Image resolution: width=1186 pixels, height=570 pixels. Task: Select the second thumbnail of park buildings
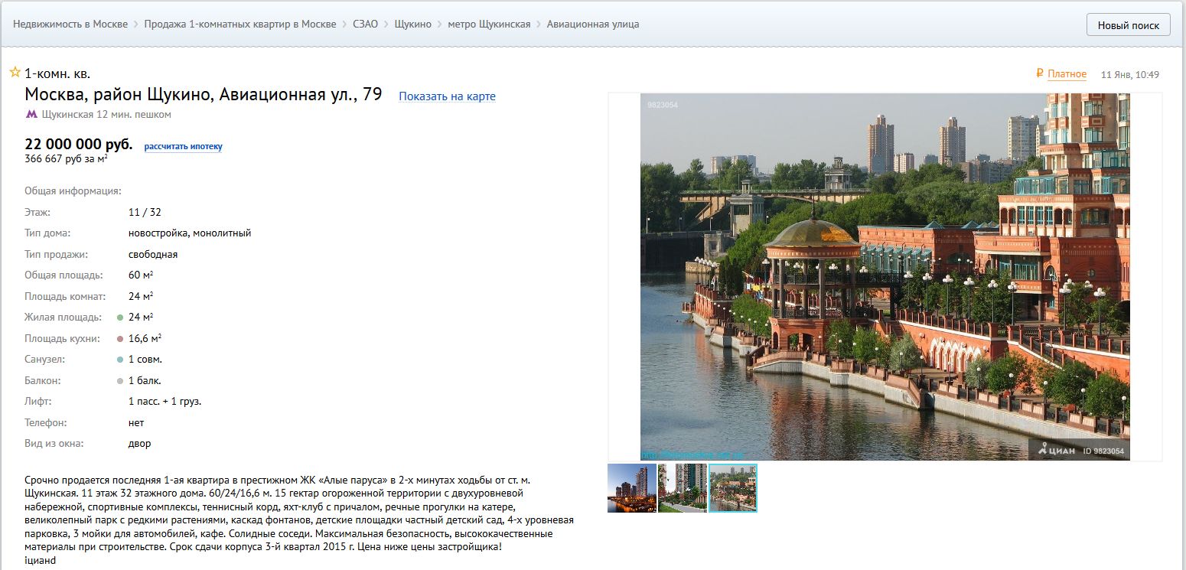pyautogui.click(x=683, y=488)
